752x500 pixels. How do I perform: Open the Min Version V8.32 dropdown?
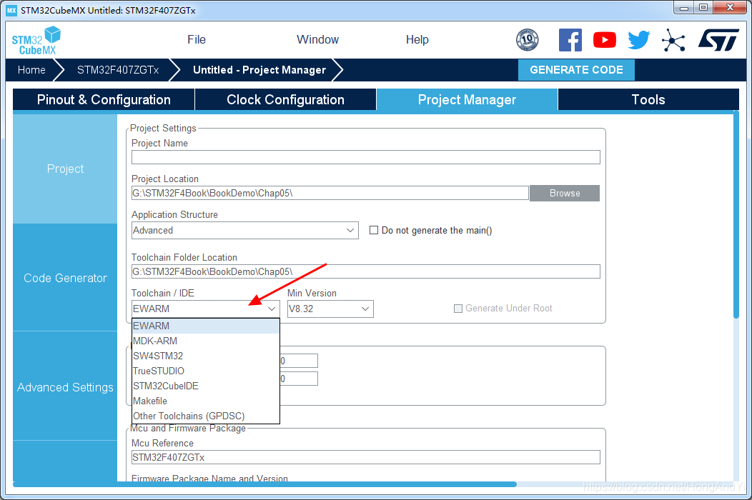[330, 309]
